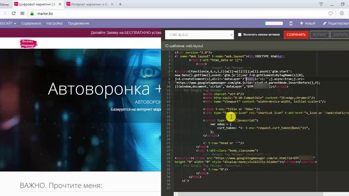This screenshot has width=349, height=196.
Task: Bookmark page with the heart icon
Action: click(x=330, y=14)
